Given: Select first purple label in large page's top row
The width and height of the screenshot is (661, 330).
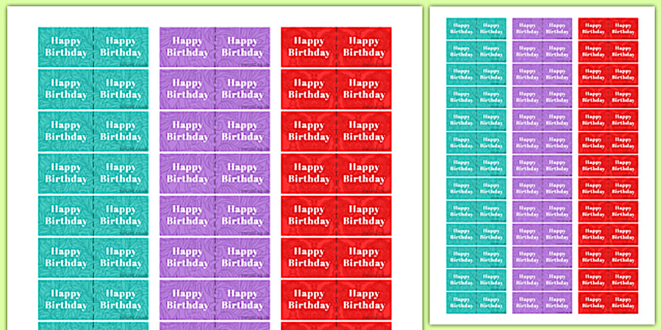Looking at the screenshot, I should (x=187, y=47).
